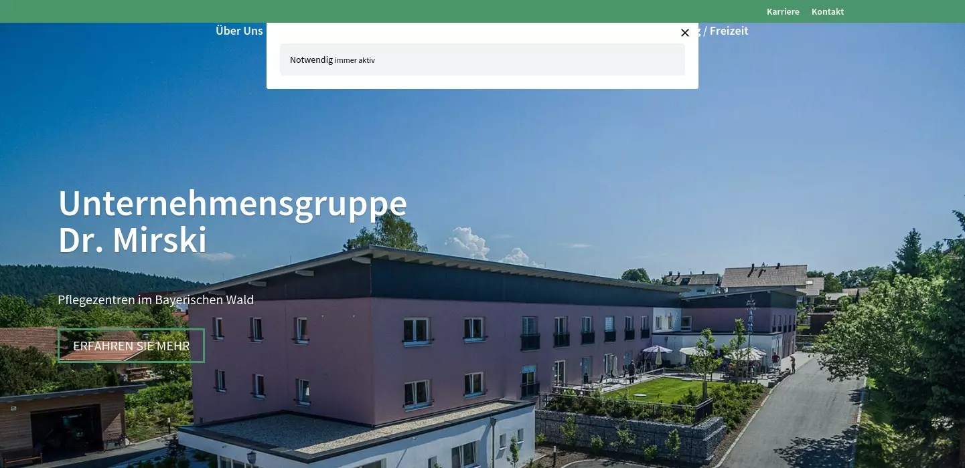
Task: Click the Unternehmensgruppe Dr. Mirski headline
Action: [232, 221]
